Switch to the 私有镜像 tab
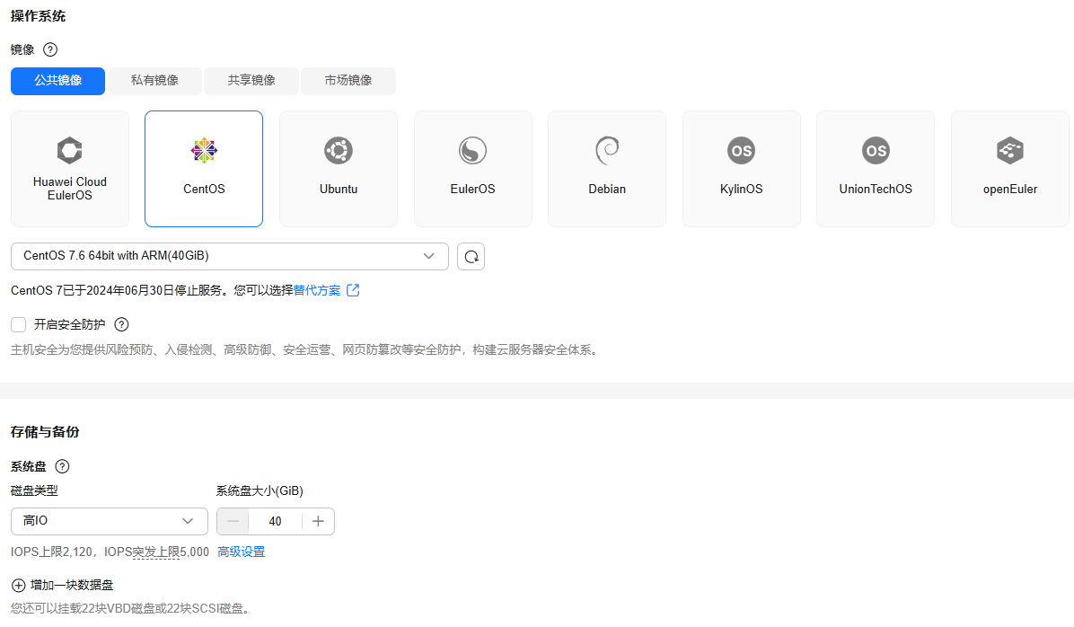This screenshot has width=1074, height=627. [x=154, y=81]
